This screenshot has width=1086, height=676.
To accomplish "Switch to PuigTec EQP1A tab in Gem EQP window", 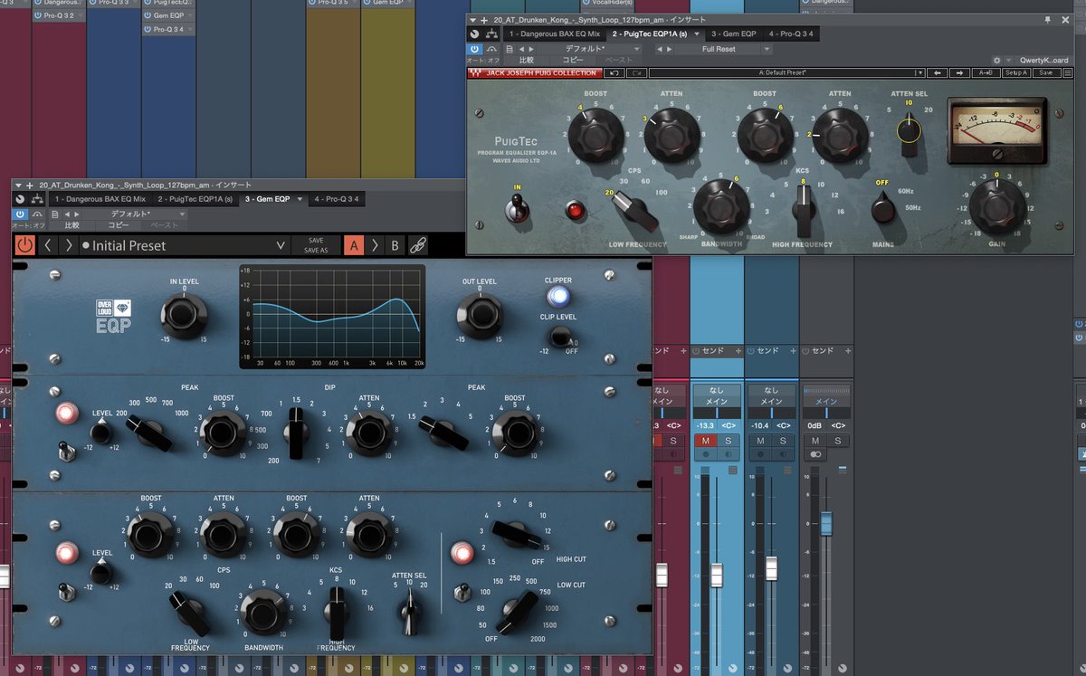I will pos(195,198).
